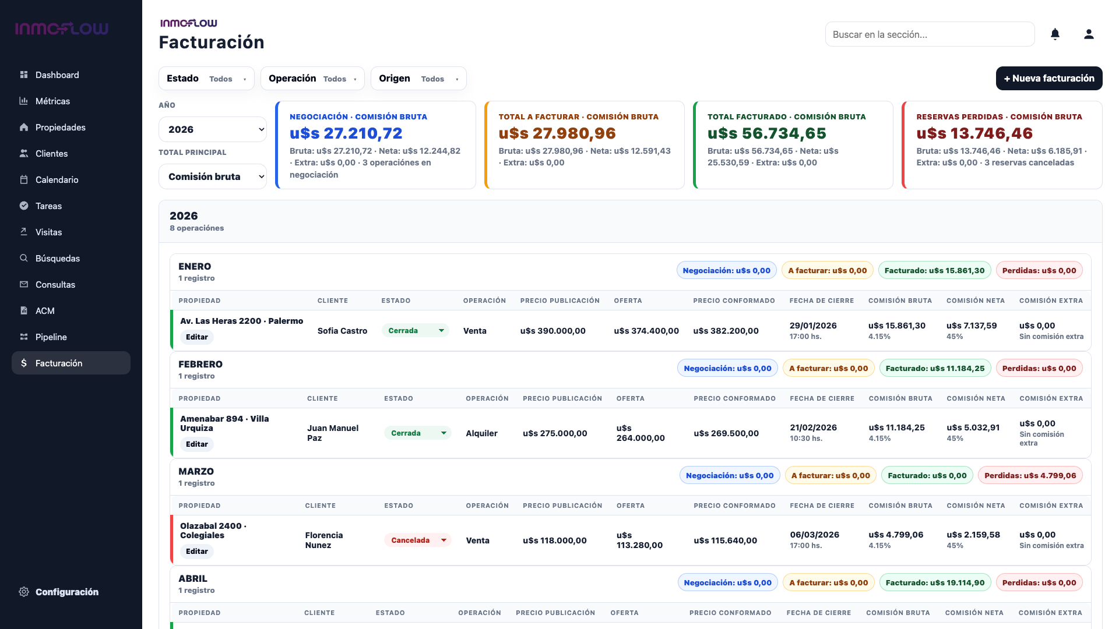Click the Reservas perdidas summary card
The width and height of the screenshot is (1119, 629).
coord(1002,145)
